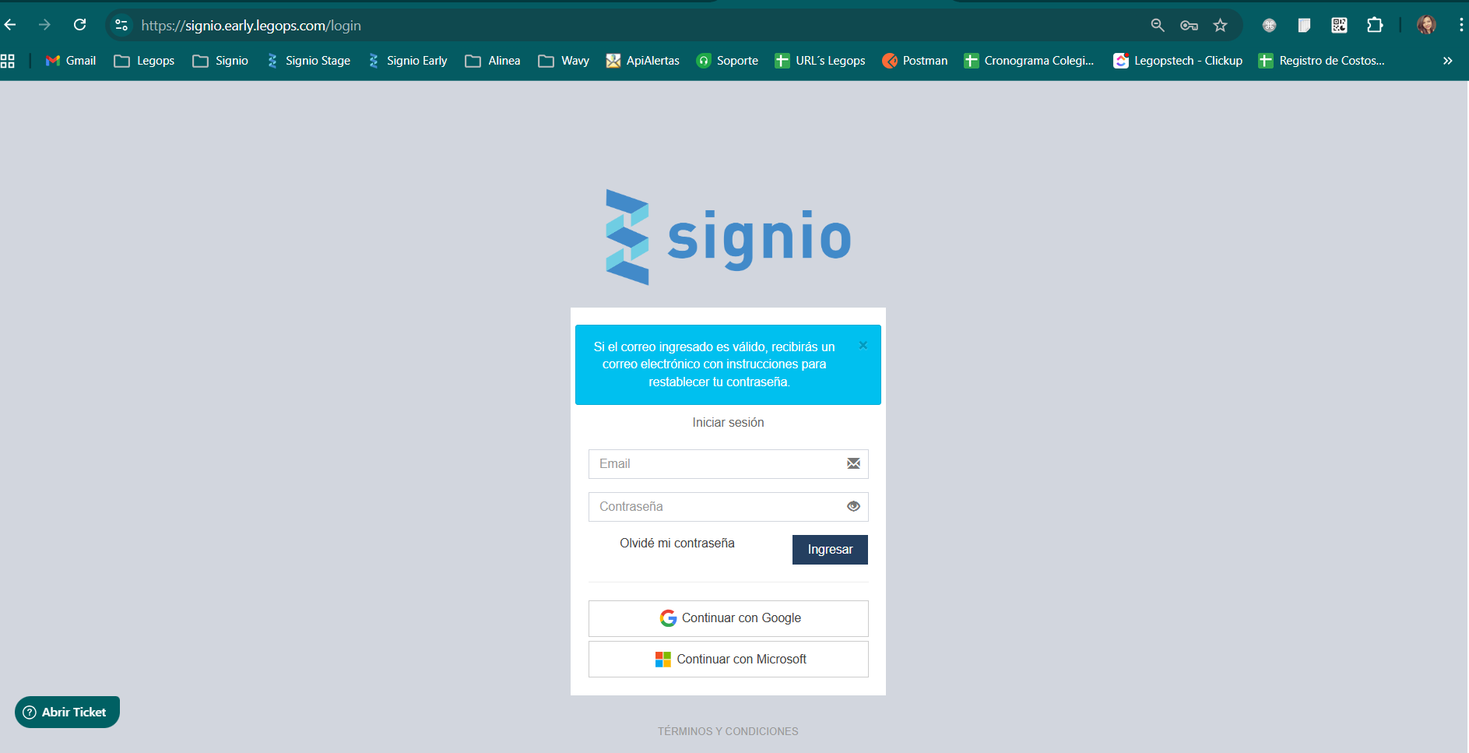Viewport: 1469px width, 753px height.
Task: Open the Registro de Costos... bookmark
Action: [x=1322, y=61]
